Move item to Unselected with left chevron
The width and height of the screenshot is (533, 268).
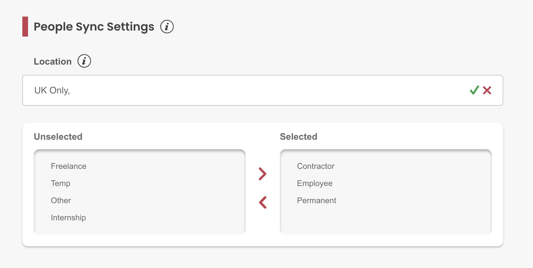tap(262, 202)
